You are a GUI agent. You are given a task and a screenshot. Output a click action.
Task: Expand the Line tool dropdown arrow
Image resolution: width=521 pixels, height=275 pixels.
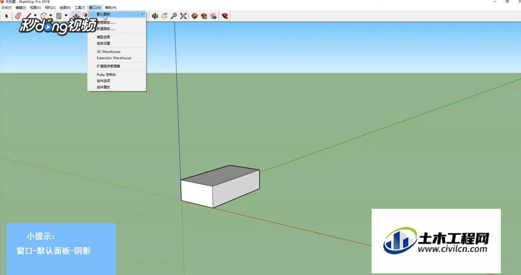pos(35,15)
